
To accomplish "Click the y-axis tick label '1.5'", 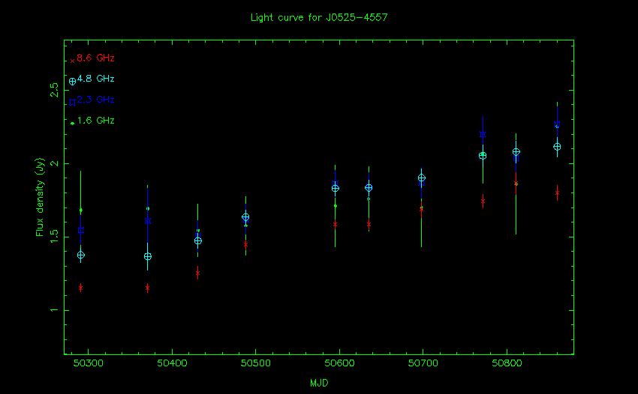I will tap(54, 237).
